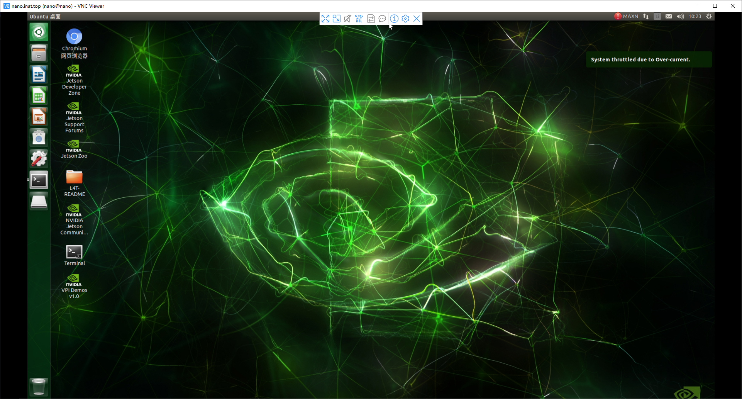Screen dimensions: 742x399
Task: Click the 'Ubuntu 桌面' panel title
Action: coord(45,17)
